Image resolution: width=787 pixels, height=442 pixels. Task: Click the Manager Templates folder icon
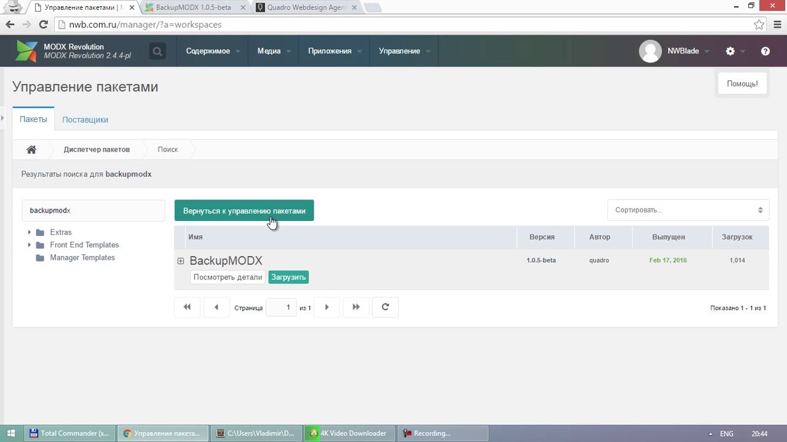pos(40,258)
